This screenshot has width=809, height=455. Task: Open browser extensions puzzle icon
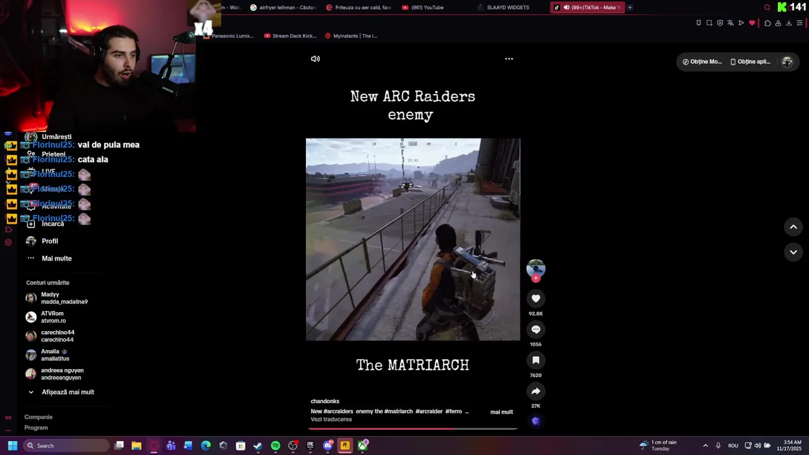pos(767,23)
